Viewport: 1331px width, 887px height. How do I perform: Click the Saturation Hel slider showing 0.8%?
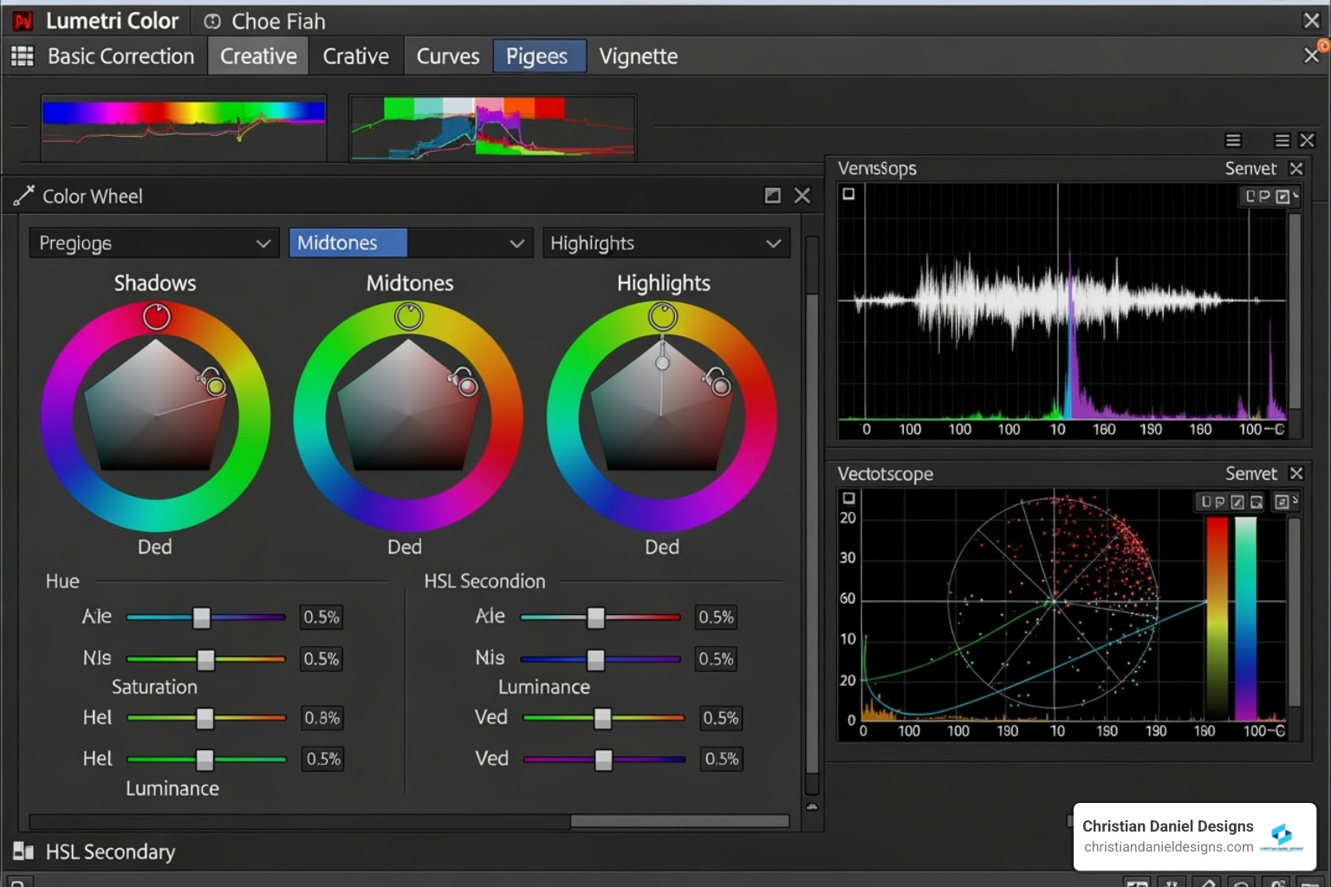pos(205,718)
